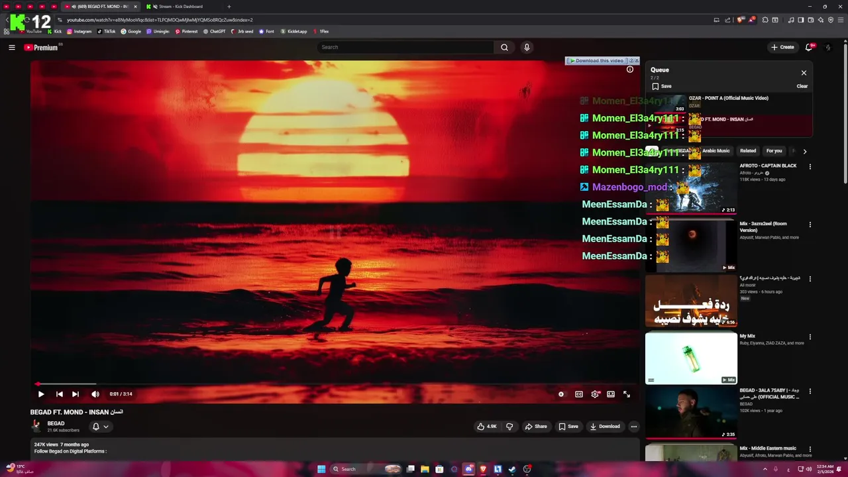
Task: Open the Create button
Action: pos(782,47)
